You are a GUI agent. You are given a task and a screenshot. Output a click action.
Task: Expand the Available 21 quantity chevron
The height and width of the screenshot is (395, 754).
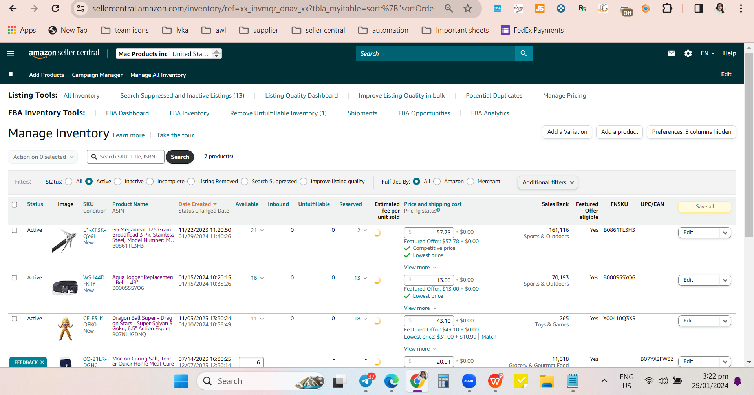pyautogui.click(x=262, y=231)
